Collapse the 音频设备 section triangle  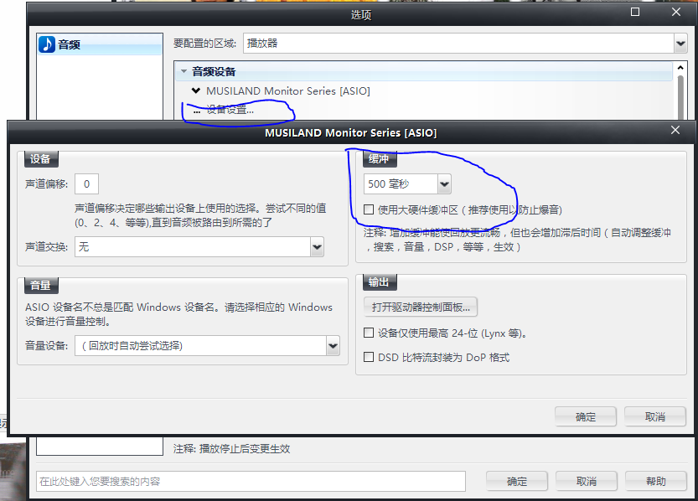point(184,72)
